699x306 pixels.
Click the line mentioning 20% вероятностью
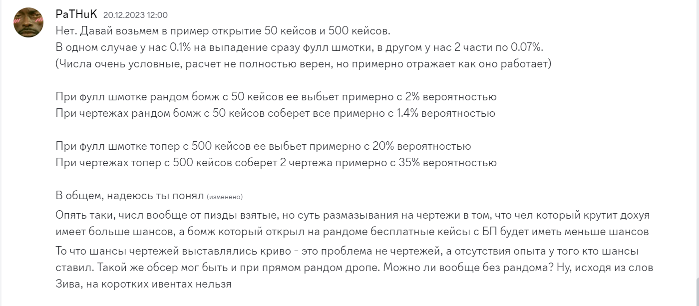[263, 147]
